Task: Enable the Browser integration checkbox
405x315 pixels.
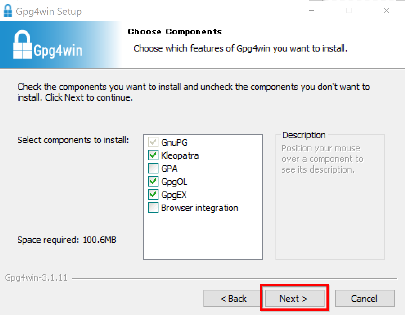Action: 153,208
